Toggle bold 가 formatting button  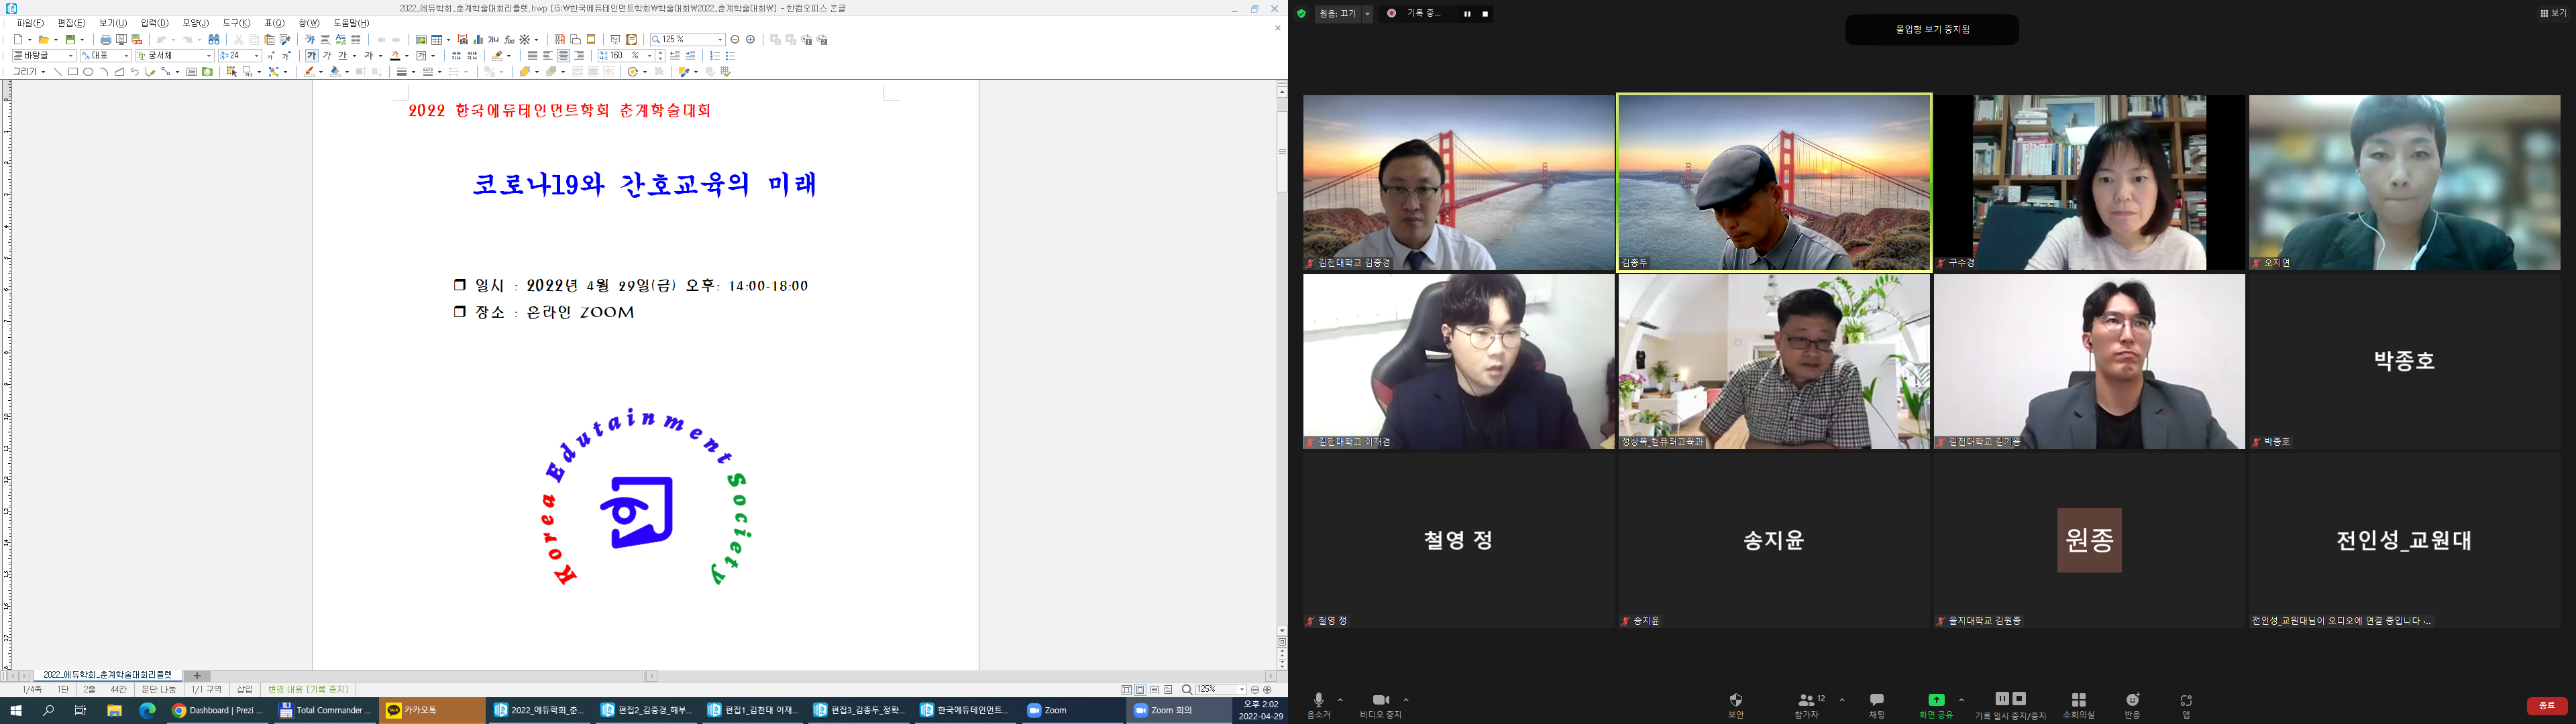[312, 56]
